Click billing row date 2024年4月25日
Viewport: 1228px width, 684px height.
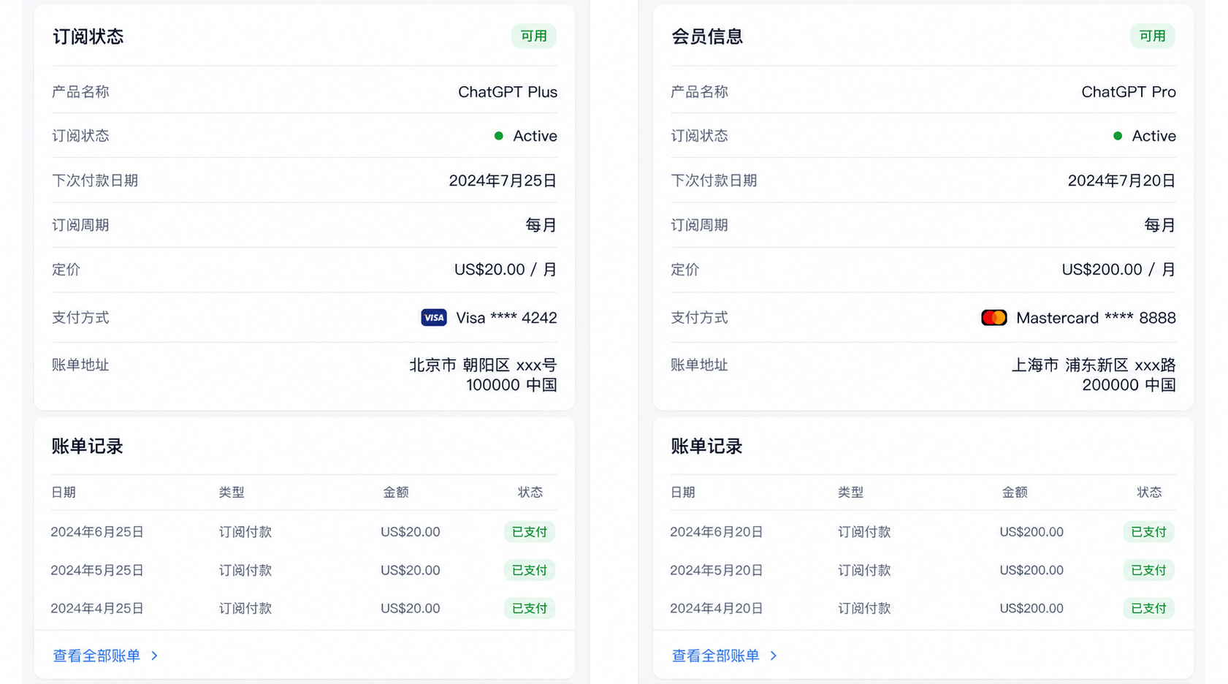97,608
